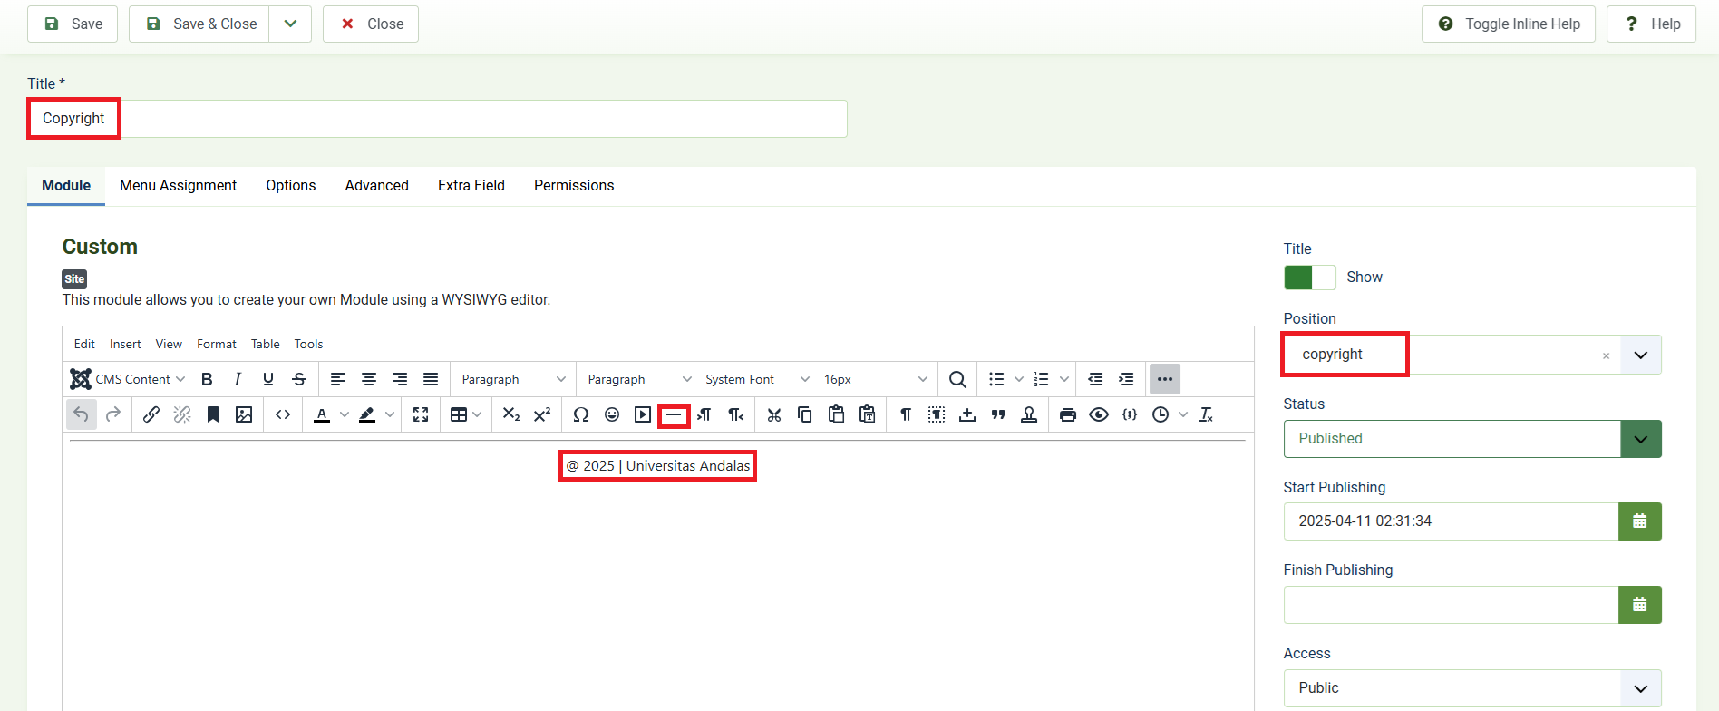Expand the Status Published dropdown
This screenshot has width=1719, height=711.
(1640, 439)
